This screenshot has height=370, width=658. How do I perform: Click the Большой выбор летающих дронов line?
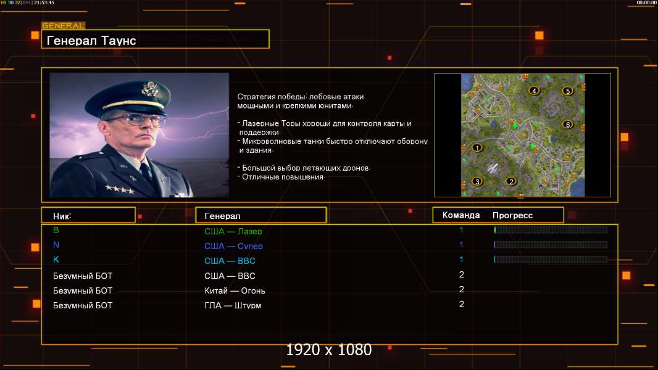pyautogui.click(x=304, y=168)
